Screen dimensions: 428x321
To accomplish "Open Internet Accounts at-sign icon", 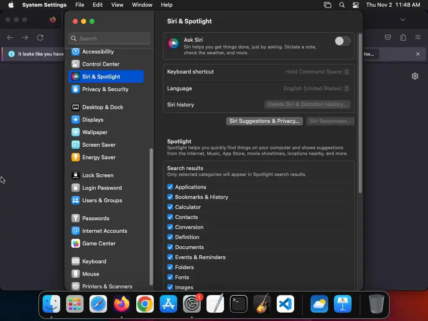I will [x=76, y=231].
